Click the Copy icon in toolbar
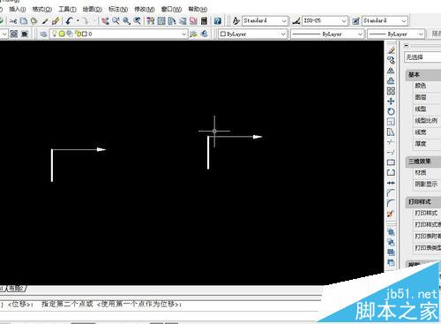Viewport: 441px width, 324px height. 24,21
